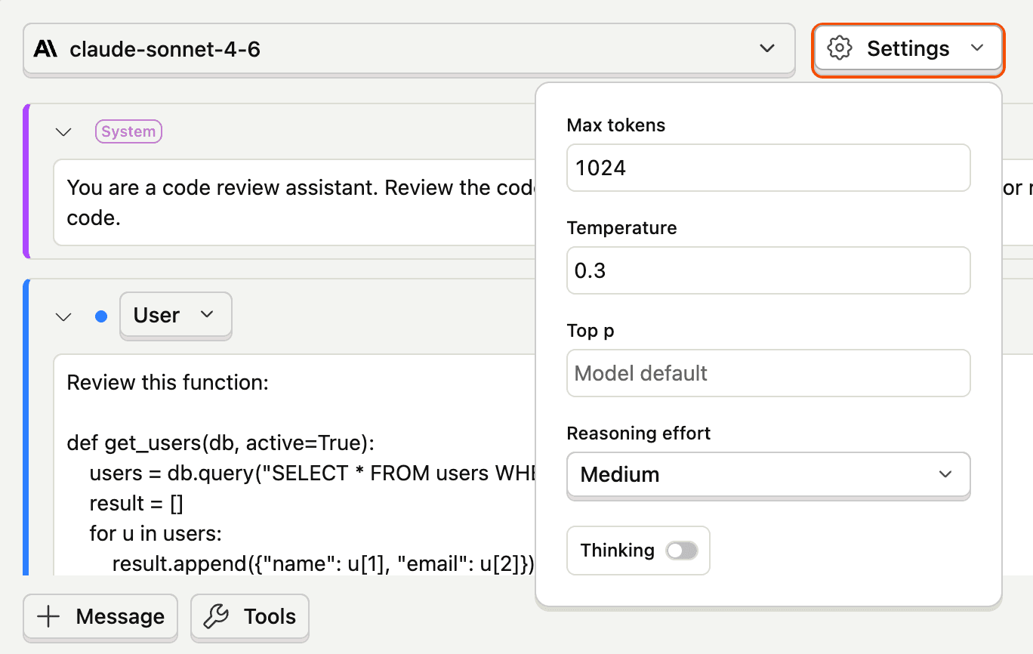The image size is (1033, 654).
Task: Toggle the Thinking switch on
Action: [681, 551]
